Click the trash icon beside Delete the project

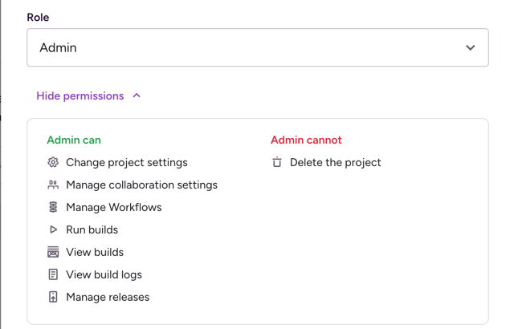tap(277, 162)
